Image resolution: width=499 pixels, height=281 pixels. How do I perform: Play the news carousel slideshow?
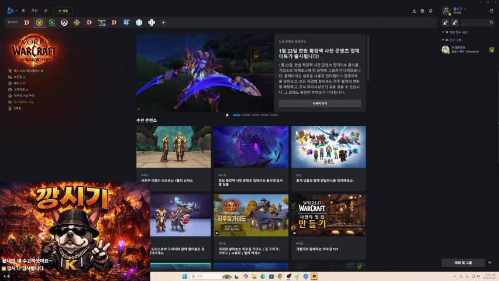click(228, 115)
